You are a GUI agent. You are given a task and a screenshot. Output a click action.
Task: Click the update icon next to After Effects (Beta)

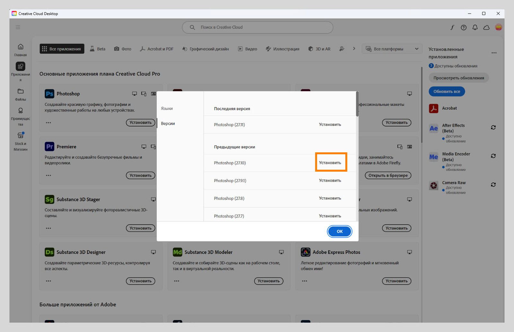[493, 128]
